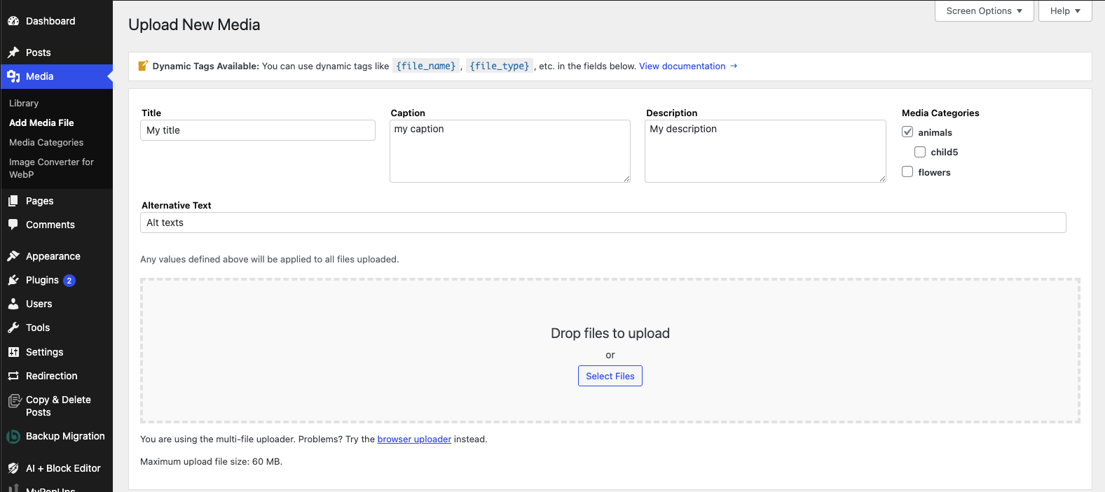Viewport: 1105px width, 492px height.
Task: Uncheck the animals media category
Action: click(907, 132)
